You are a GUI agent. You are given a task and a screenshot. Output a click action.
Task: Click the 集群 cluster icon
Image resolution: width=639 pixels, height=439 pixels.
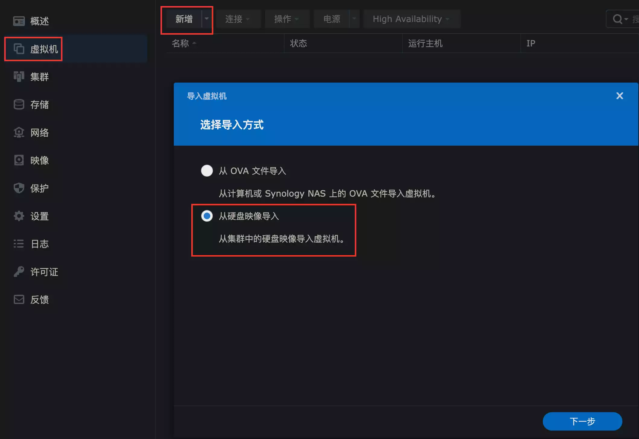tap(19, 77)
